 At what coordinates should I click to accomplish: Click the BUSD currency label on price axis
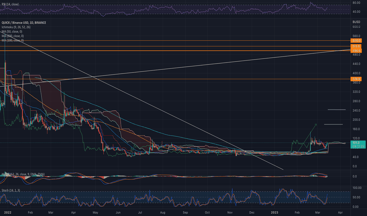[x=356, y=22]
